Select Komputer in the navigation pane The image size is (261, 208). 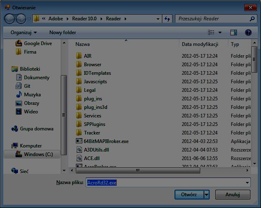[x=27, y=145]
